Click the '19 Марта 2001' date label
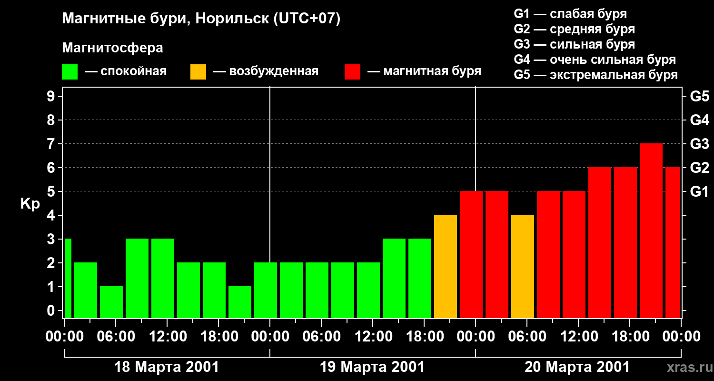714x381 pixels. pos(372,367)
